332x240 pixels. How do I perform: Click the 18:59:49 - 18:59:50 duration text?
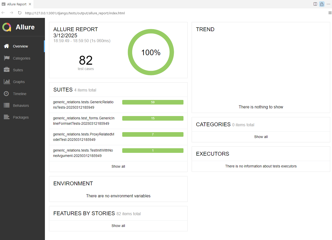tap(82, 41)
